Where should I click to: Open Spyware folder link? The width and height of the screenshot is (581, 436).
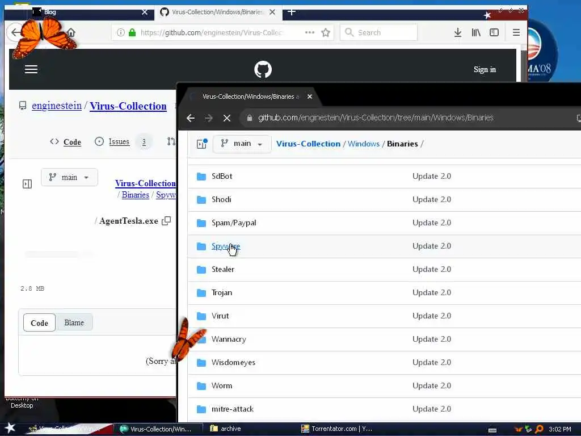[x=226, y=246]
